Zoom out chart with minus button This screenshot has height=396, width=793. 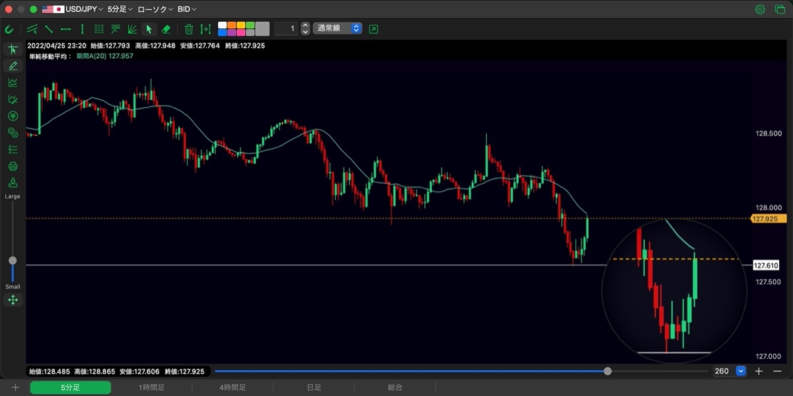click(x=777, y=371)
